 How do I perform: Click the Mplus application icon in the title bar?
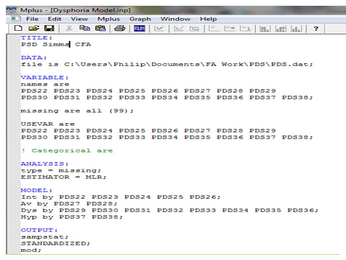click(x=12, y=10)
